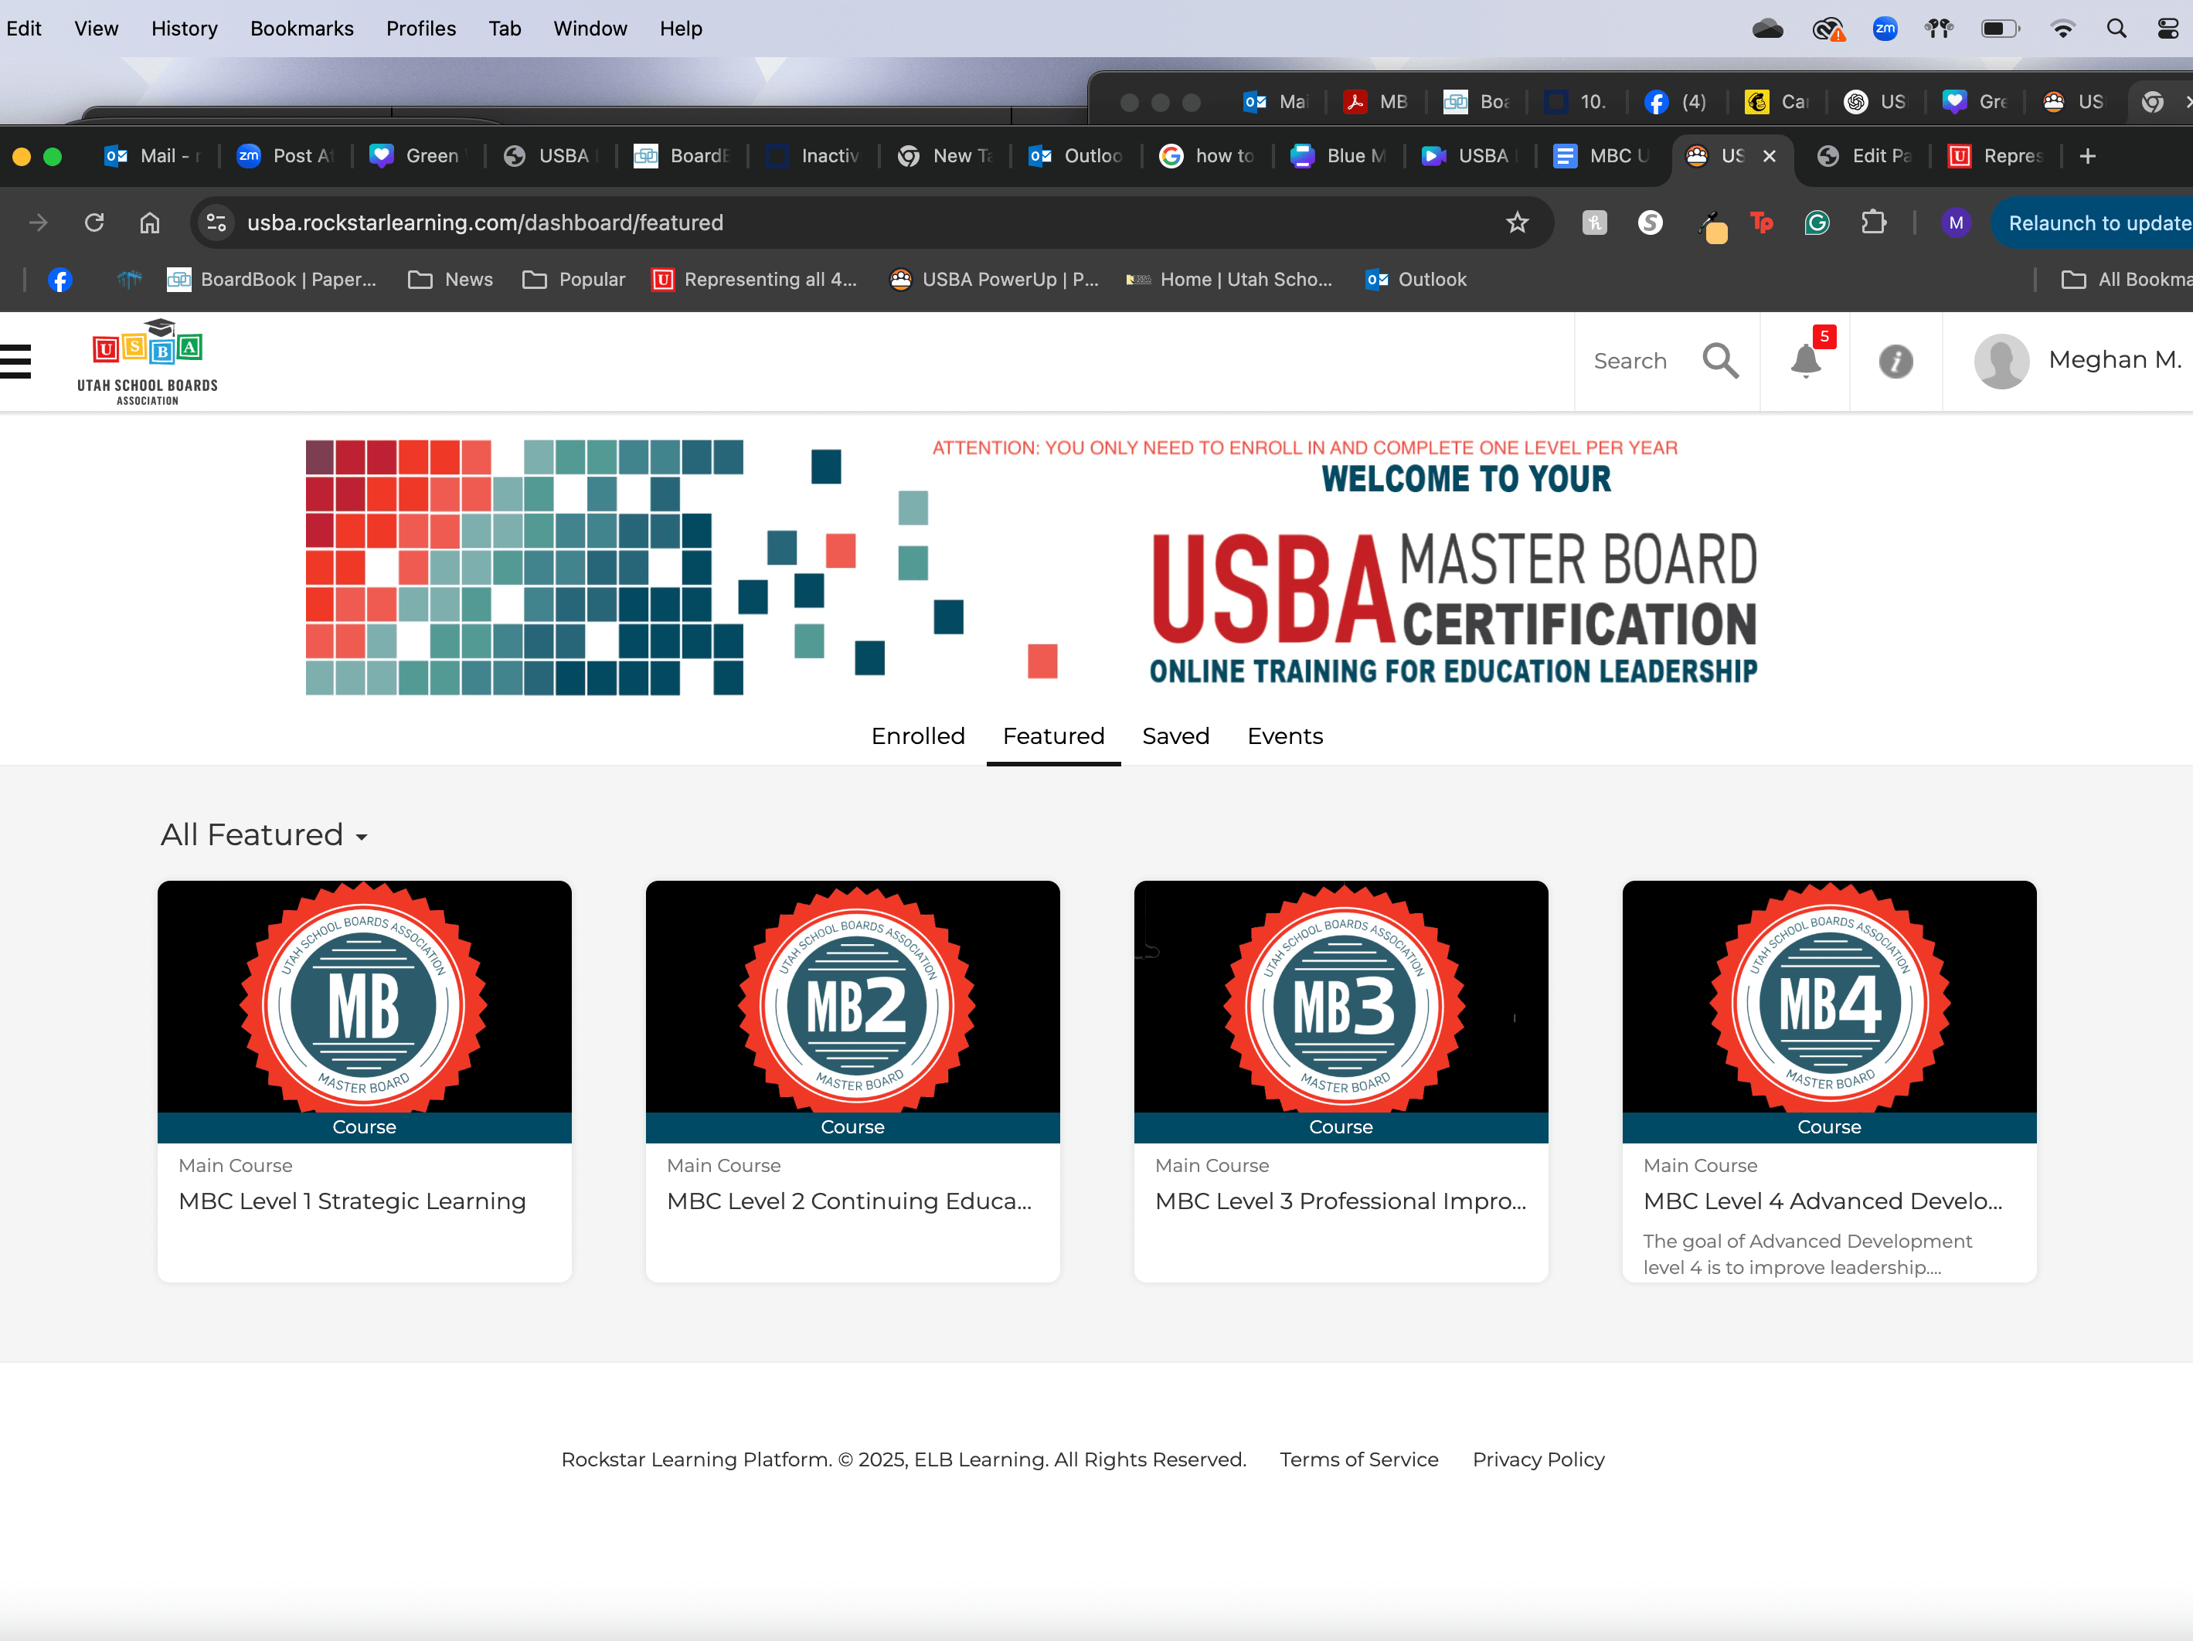Click the battery status icon
The image size is (2193, 1641).
2000,29
